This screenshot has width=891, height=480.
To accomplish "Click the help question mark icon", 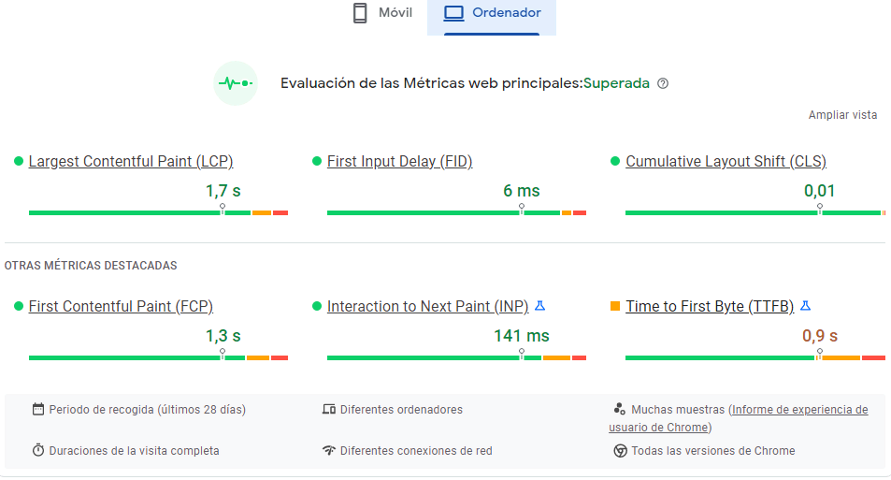I will pyautogui.click(x=663, y=83).
